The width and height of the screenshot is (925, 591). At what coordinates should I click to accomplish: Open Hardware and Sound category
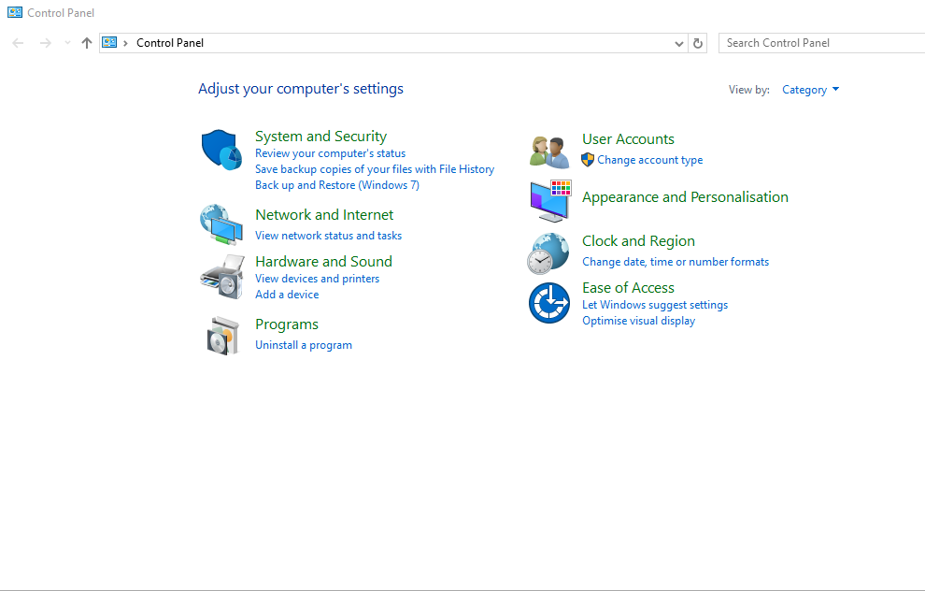(324, 262)
